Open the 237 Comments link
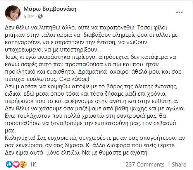Image resolution: width=193 pixels, height=170 pixels. (x=145, y=165)
